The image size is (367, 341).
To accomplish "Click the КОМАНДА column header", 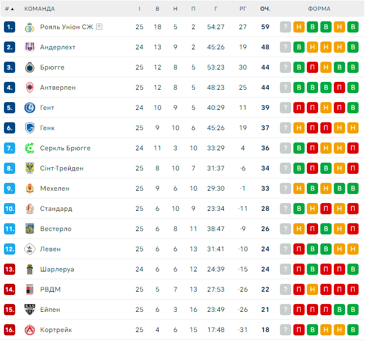I will (39, 9).
